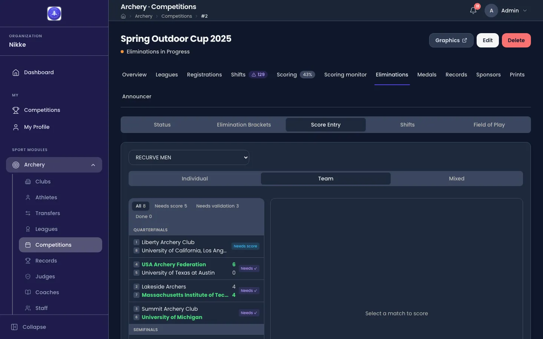
Task: Click the Clubs sidebar icon
Action: coord(28,182)
